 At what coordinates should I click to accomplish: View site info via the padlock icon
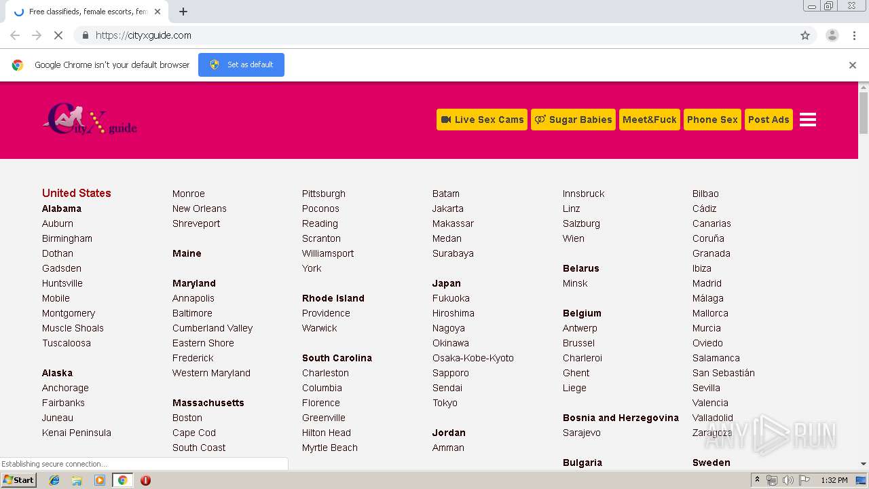[85, 35]
